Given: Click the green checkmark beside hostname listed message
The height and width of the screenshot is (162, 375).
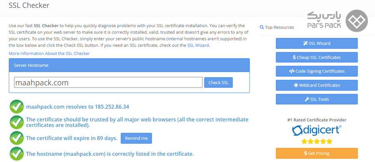Looking at the screenshot, I should pos(17,154).
